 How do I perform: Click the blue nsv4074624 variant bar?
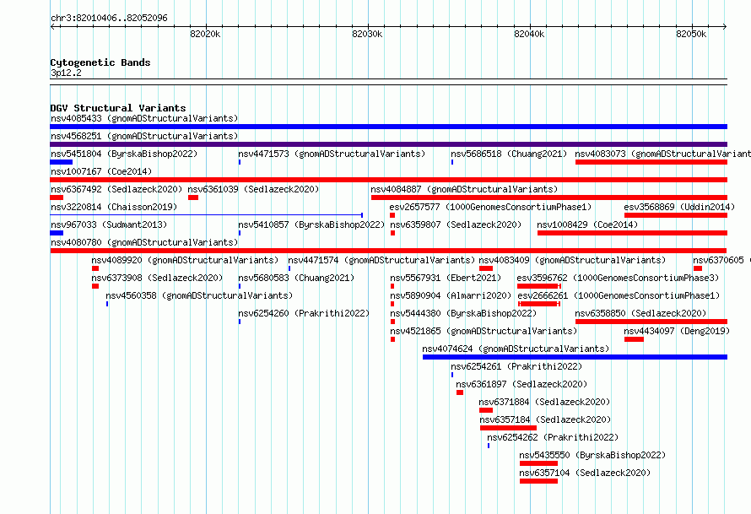click(x=575, y=357)
